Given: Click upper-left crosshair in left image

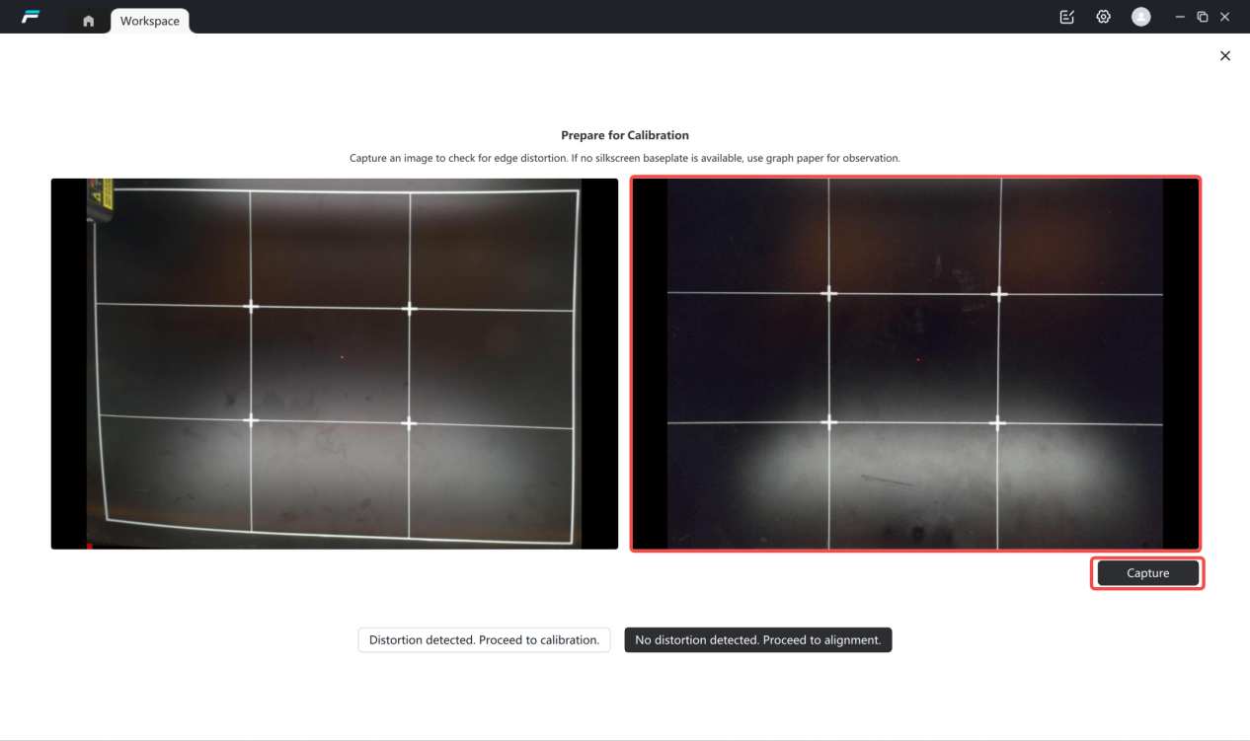Looking at the screenshot, I should coord(251,307).
